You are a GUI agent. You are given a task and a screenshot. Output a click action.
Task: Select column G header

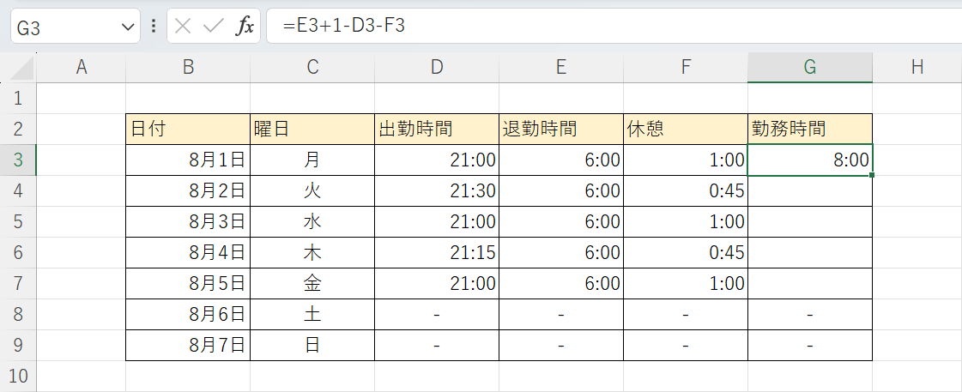pyautogui.click(x=809, y=68)
